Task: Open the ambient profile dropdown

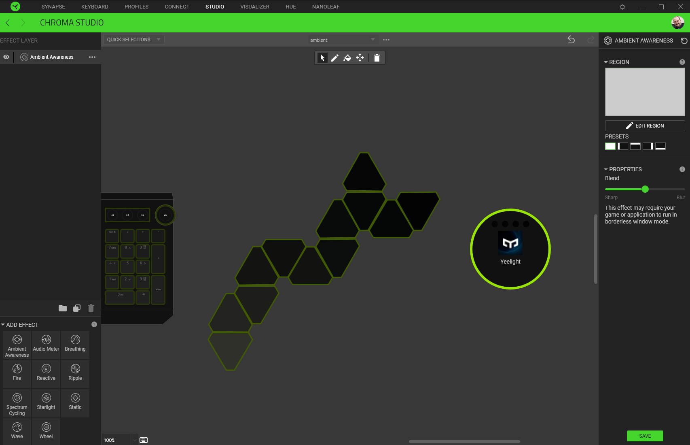Action: tap(343, 40)
